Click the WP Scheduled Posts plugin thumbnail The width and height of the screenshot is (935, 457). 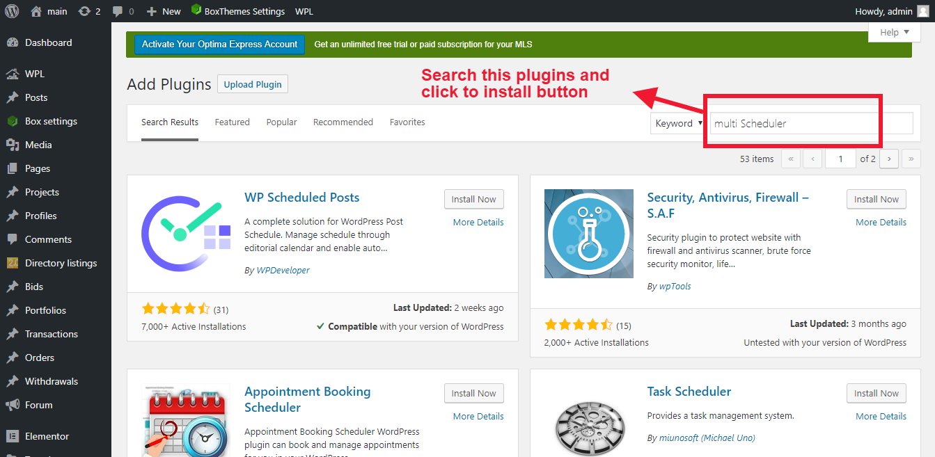pyautogui.click(x=186, y=234)
